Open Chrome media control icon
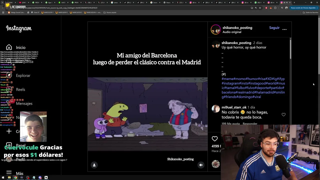The height and width of the screenshot is (180, 320). pos(282,8)
